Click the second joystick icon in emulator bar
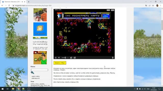This screenshot has height=91, width=163. point(75,58)
